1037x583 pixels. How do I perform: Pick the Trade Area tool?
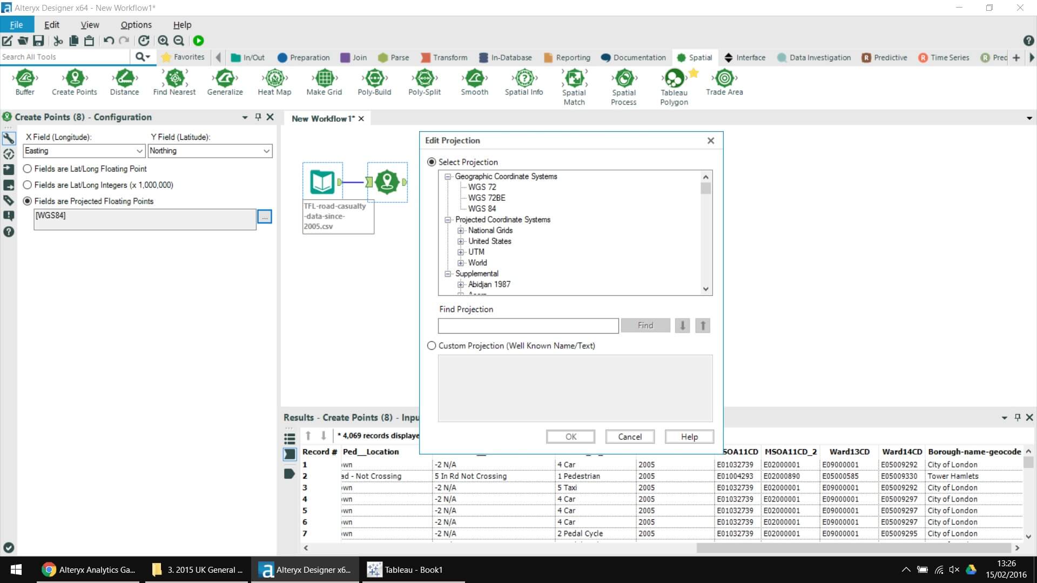click(x=724, y=79)
